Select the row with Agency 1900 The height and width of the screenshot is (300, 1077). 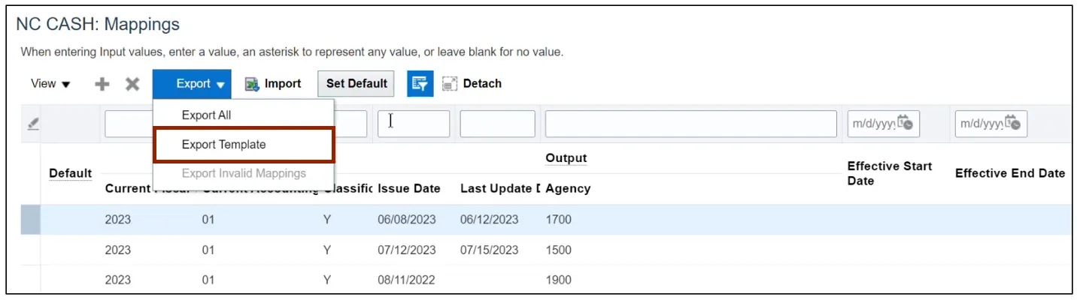559,280
